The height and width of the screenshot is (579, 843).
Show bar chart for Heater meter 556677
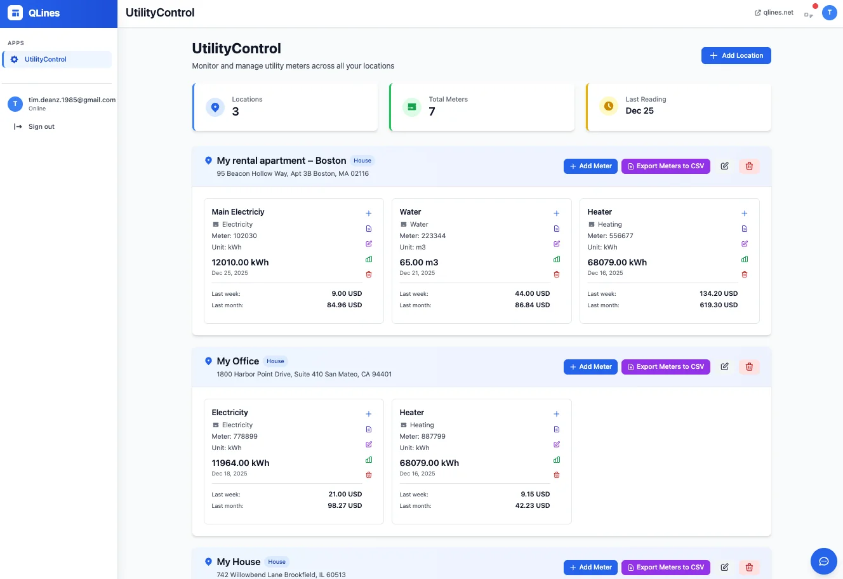tap(745, 259)
